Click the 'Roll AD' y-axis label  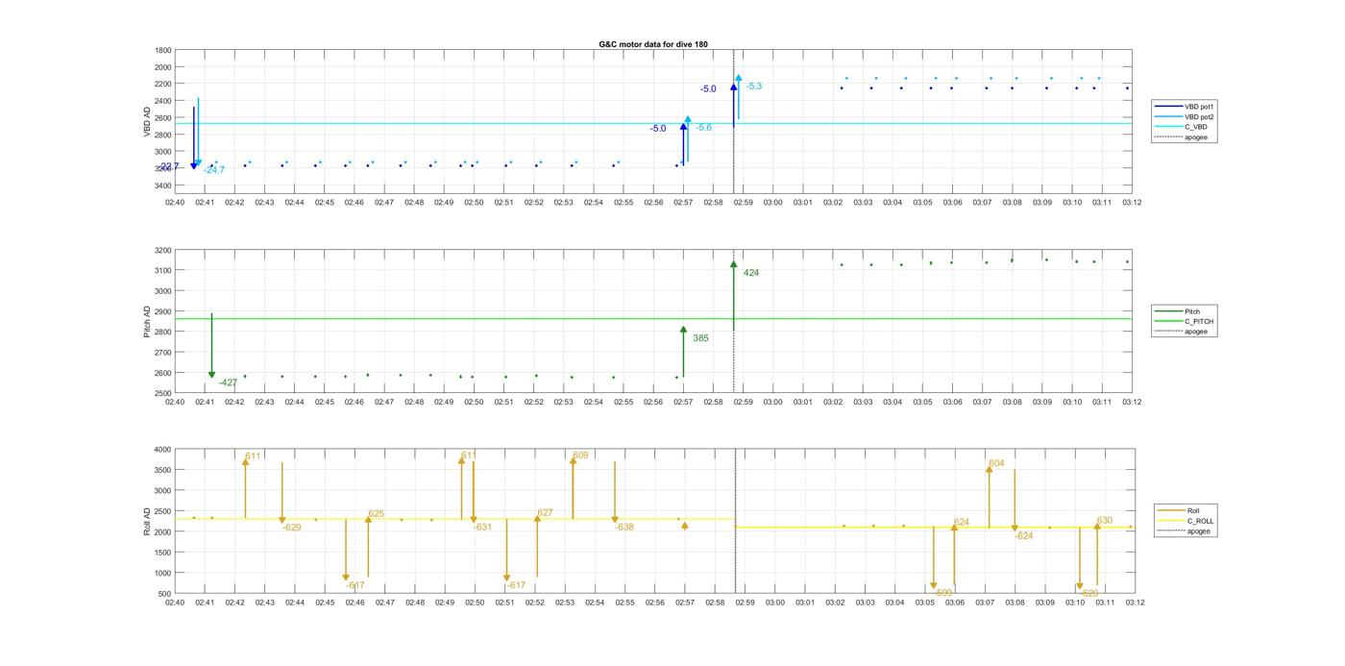point(148,521)
